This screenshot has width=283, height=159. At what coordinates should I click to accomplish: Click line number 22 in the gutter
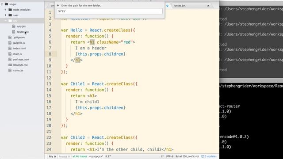49,137
